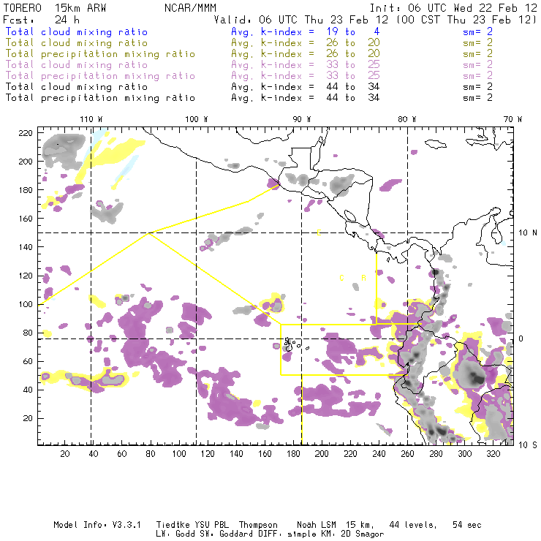Viewport: 541px width, 541px height.
Task: Click the black 'Total precipitation mixing ratio' legend label
Action: pos(100,98)
